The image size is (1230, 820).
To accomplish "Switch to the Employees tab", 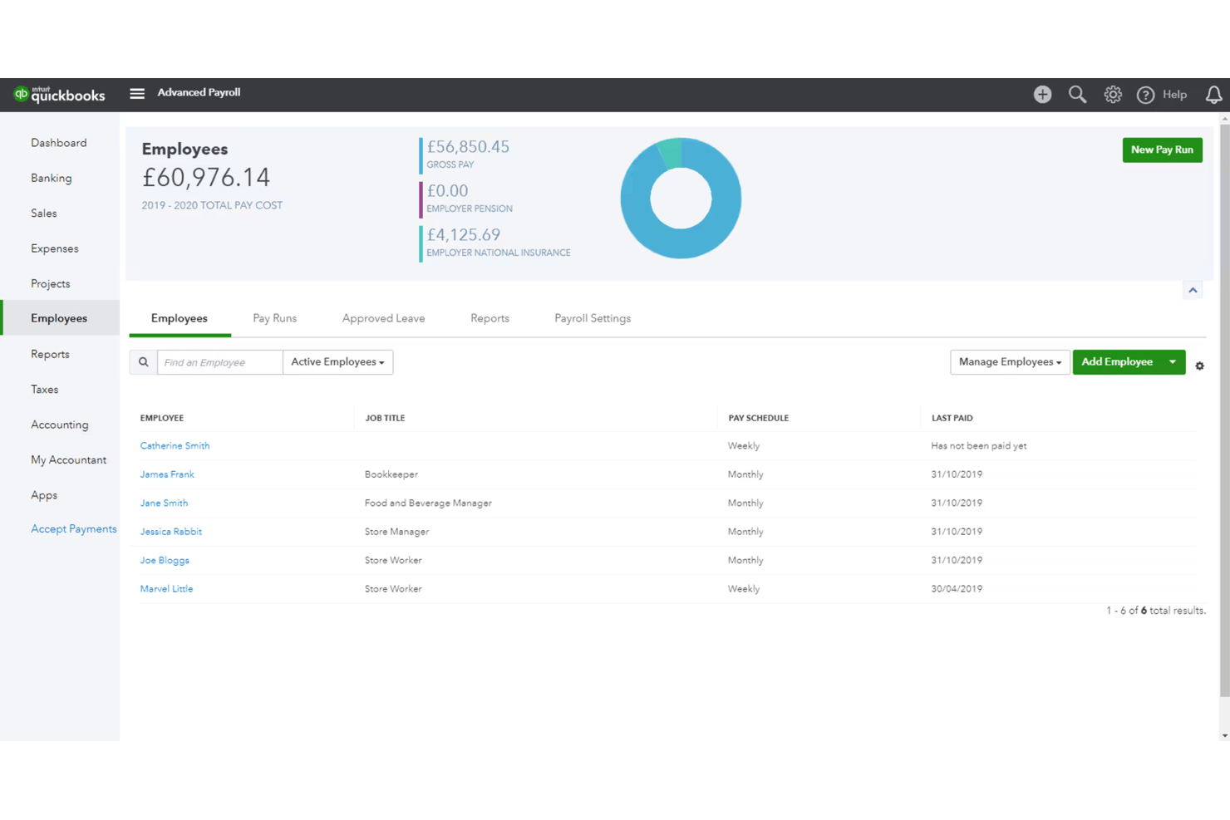I will 180,318.
